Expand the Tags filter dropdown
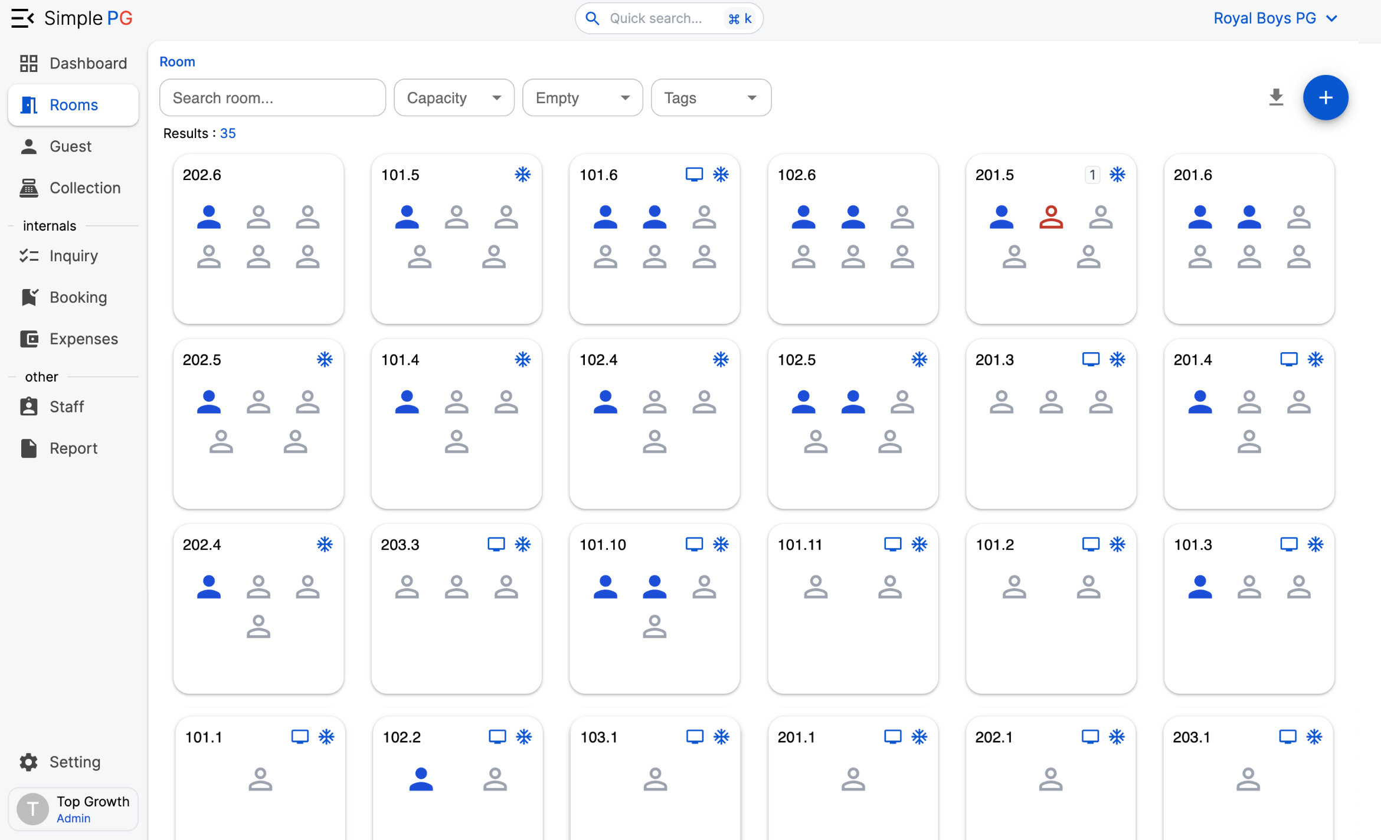Image resolution: width=1381 pixels, height=840 pixels. (x=711, y=98)
